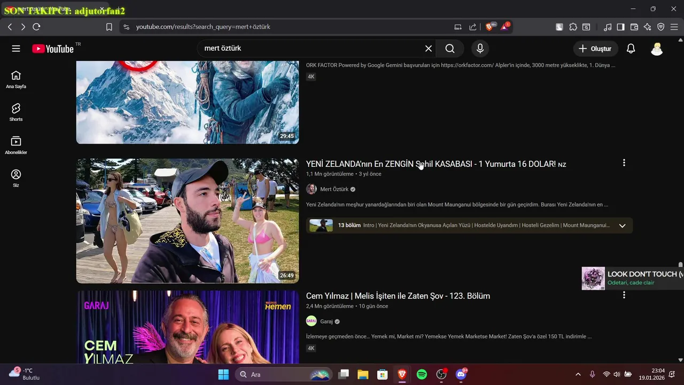Open Siz section in sidebar

(x=16, y=178)
